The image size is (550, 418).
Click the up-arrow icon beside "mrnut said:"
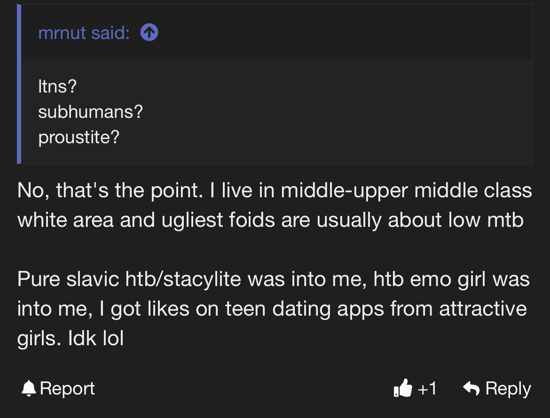coord(149,32)
